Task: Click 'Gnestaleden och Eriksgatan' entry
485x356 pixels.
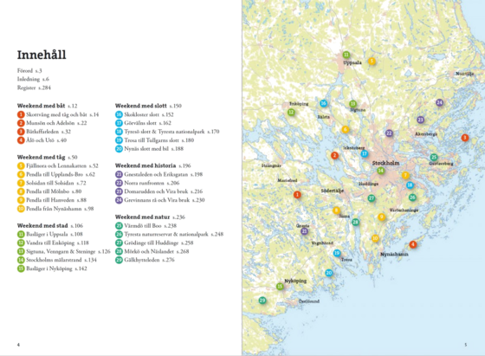Action: (x=159, y=174)
